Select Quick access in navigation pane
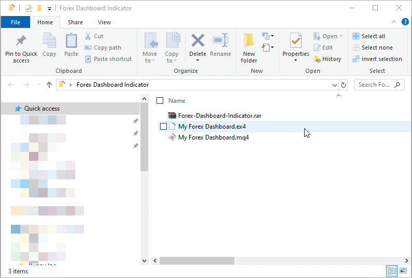Viewport: 412px width, 278px height. [x=70, y=109]
